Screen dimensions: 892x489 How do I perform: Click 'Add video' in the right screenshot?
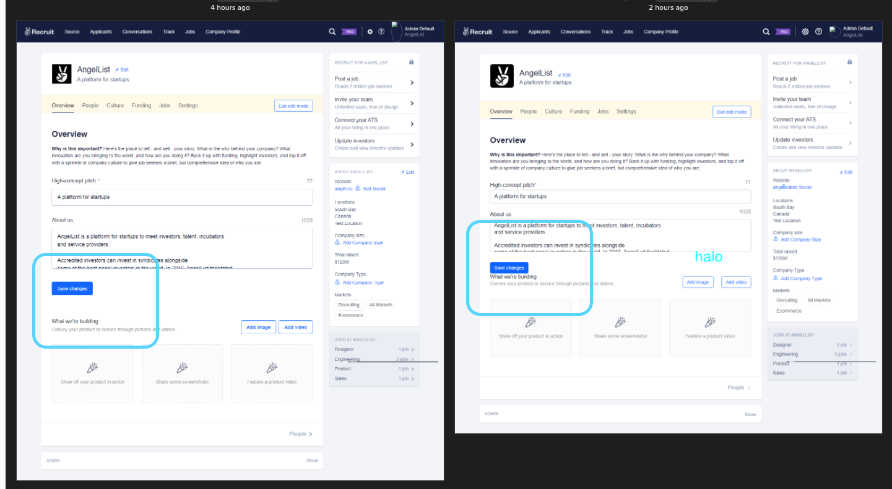coord(736,282)
